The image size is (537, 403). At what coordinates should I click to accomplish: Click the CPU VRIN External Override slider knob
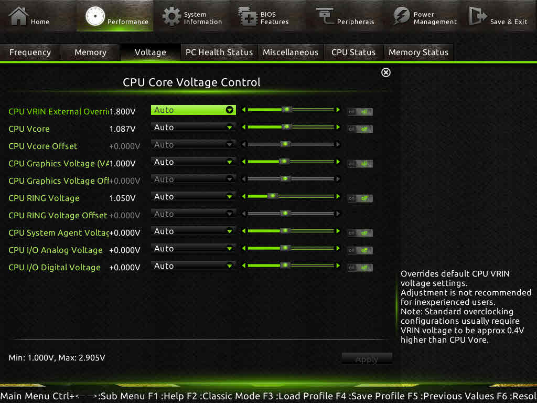[287, 110]
